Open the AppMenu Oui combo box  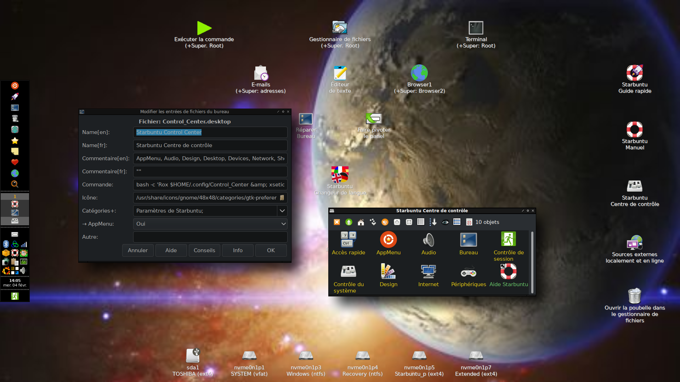tap(210, 224)
